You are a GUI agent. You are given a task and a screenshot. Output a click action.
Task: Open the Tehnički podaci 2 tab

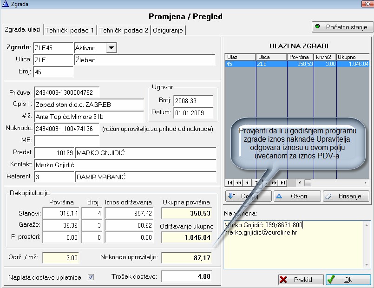click(124, 30)
